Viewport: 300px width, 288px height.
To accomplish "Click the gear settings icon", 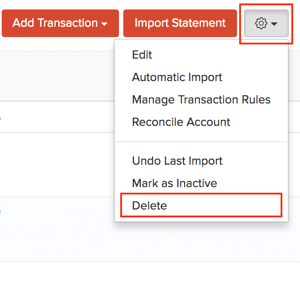I will [261, 23].
